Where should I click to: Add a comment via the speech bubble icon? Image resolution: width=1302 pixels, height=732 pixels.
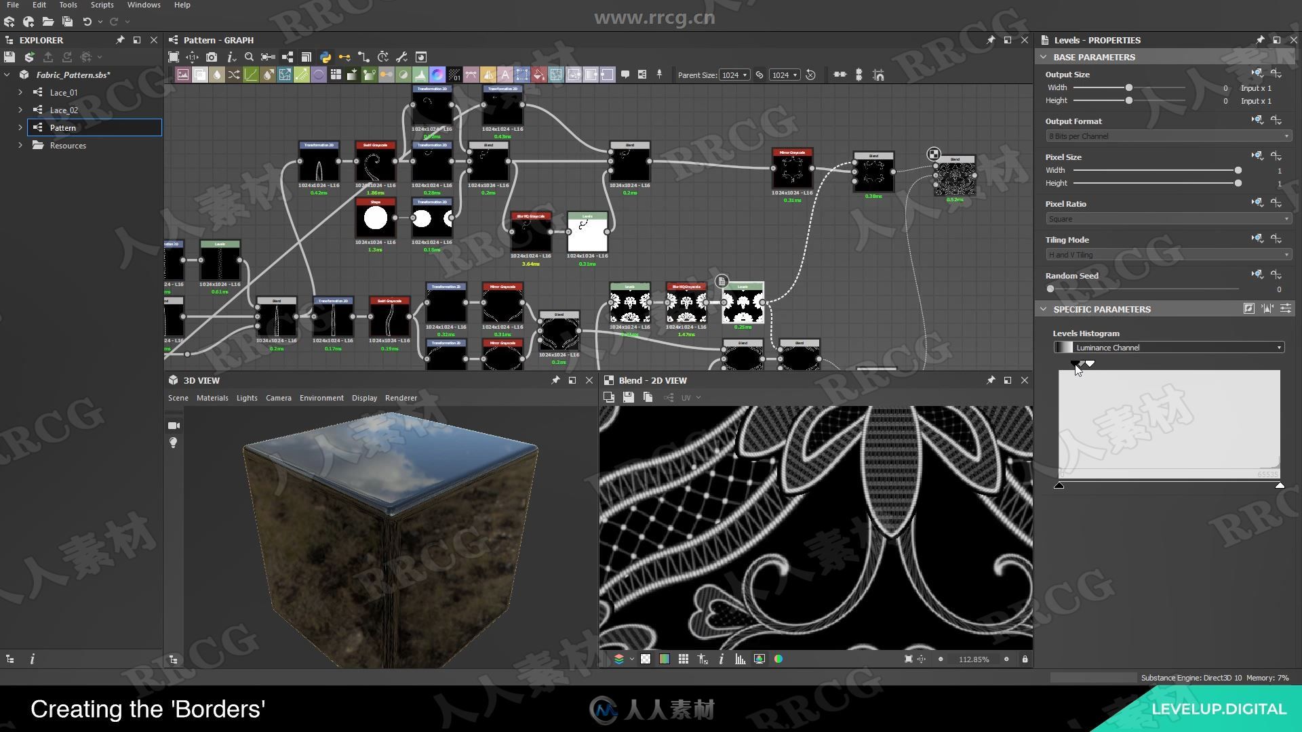[625, 75]
